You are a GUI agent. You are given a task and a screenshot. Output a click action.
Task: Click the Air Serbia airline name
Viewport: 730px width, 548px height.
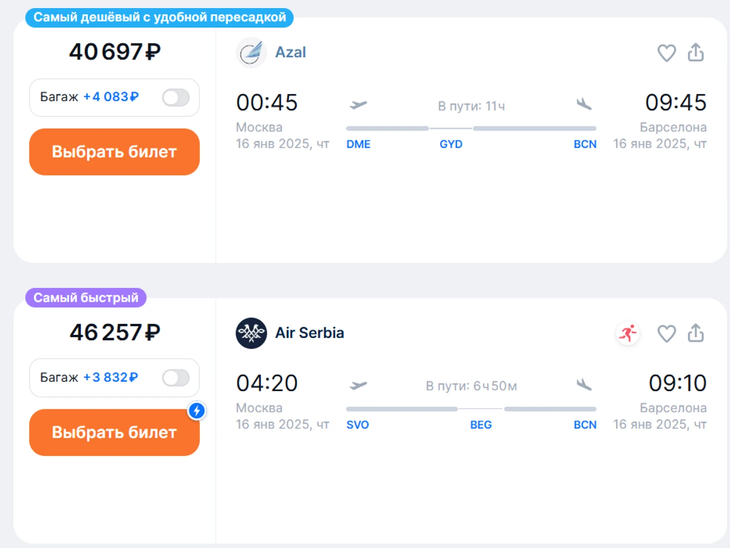[x=309, y=333]
